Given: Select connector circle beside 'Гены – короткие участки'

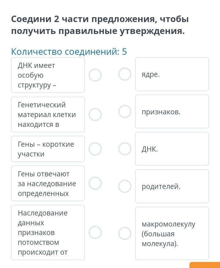Looking at the screenshot, I should (x=95, y=149).
